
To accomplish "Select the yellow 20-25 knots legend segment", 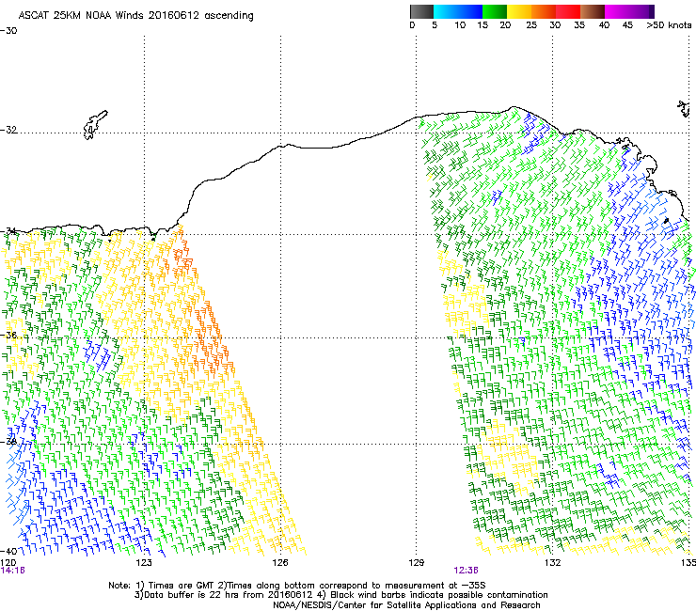I will tap(519, 11).
